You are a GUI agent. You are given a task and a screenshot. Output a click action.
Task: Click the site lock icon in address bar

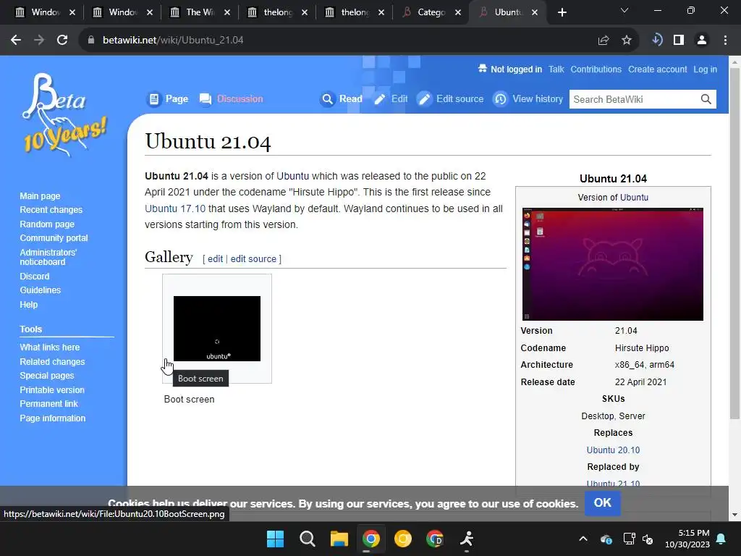click(91, 41)
